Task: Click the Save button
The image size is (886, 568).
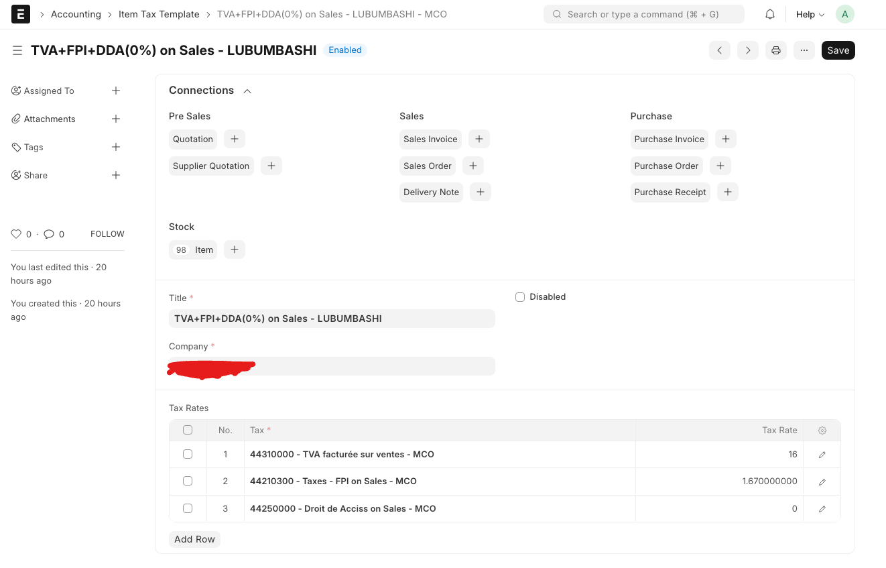Action: (838, 50)
